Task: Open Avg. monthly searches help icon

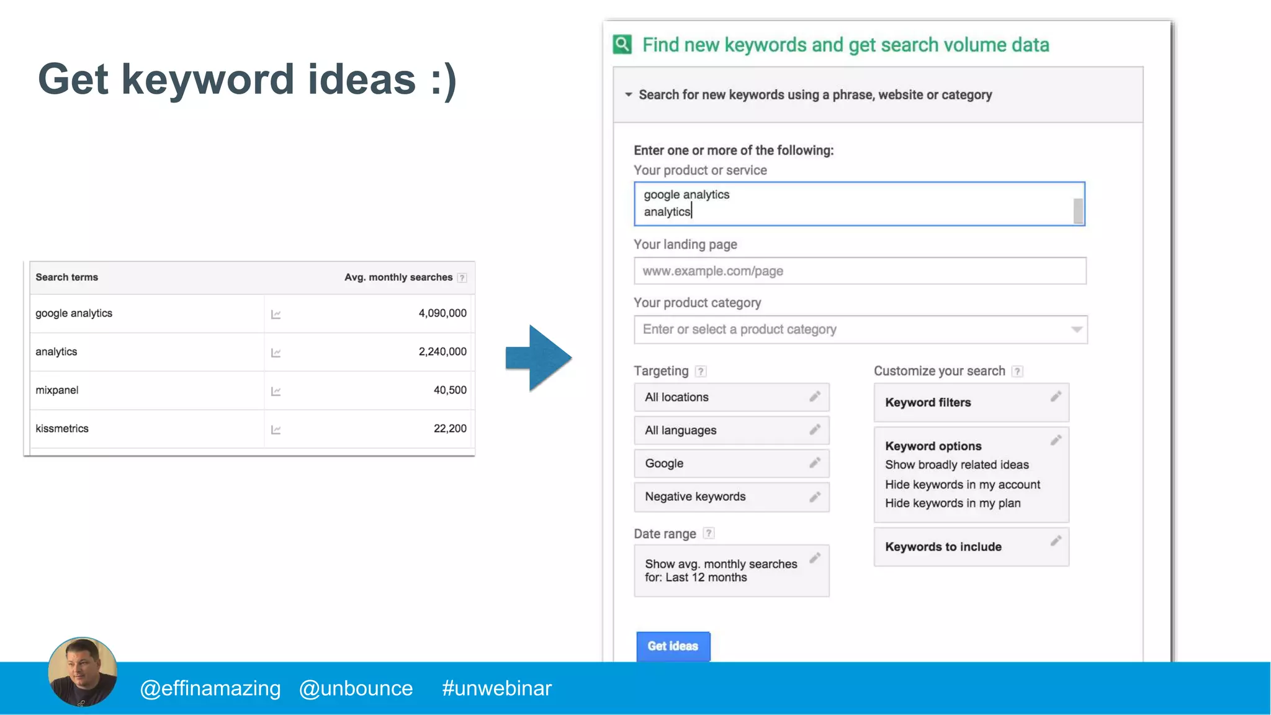Action: click(462, 277)
